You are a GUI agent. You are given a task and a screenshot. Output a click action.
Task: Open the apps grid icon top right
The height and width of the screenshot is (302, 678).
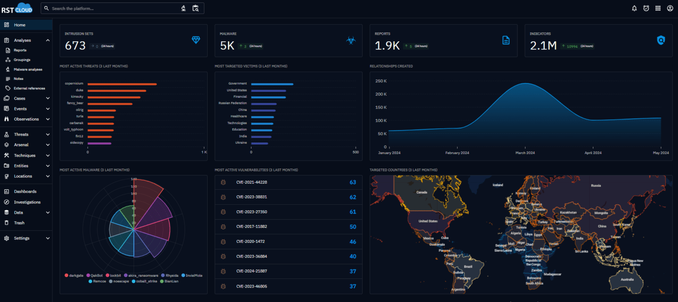click(658, 8)
